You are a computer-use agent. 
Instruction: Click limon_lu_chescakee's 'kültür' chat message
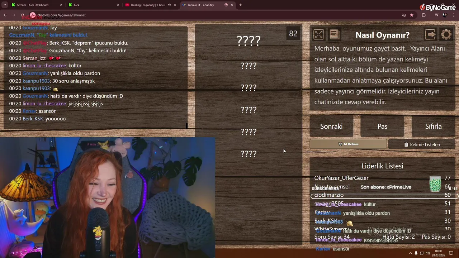tap(46, 66)
